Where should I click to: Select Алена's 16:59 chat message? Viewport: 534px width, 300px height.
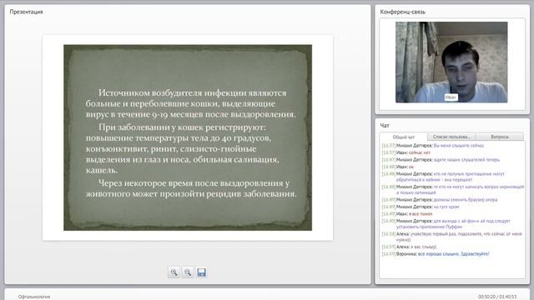pos(409,247)
